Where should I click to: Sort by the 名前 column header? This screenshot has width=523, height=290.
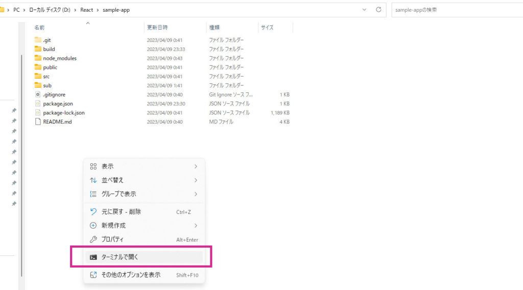(x=39, y=28)
